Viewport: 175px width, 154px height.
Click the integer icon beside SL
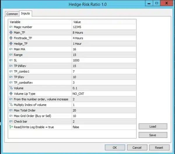click(x=11, y=60)
